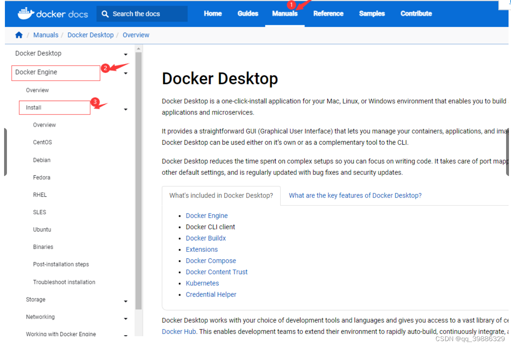This screenshot has height=346, width=511.
Task: Click the Docker Desktop page heading
Action: [220, 79]
